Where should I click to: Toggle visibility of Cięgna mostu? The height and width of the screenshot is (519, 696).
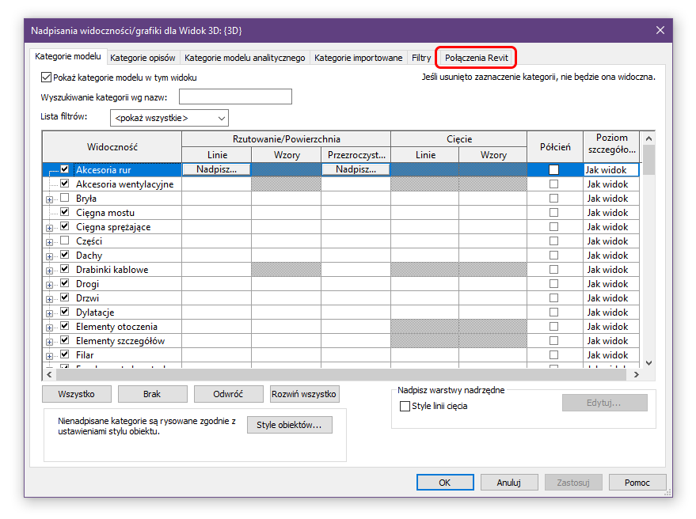click(x=65, y=212)
